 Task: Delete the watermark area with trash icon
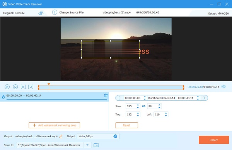tap(106, 95)
